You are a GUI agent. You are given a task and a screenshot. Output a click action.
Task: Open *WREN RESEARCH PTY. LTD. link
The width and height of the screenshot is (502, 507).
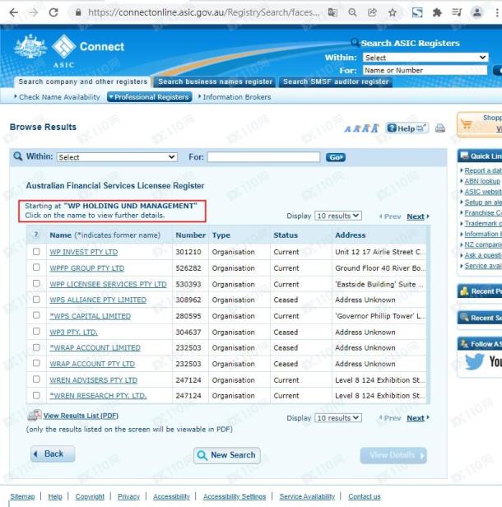[98, 396]
